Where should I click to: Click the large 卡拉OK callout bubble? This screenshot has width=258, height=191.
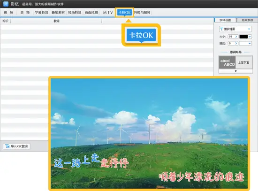(x=141, y=35)
